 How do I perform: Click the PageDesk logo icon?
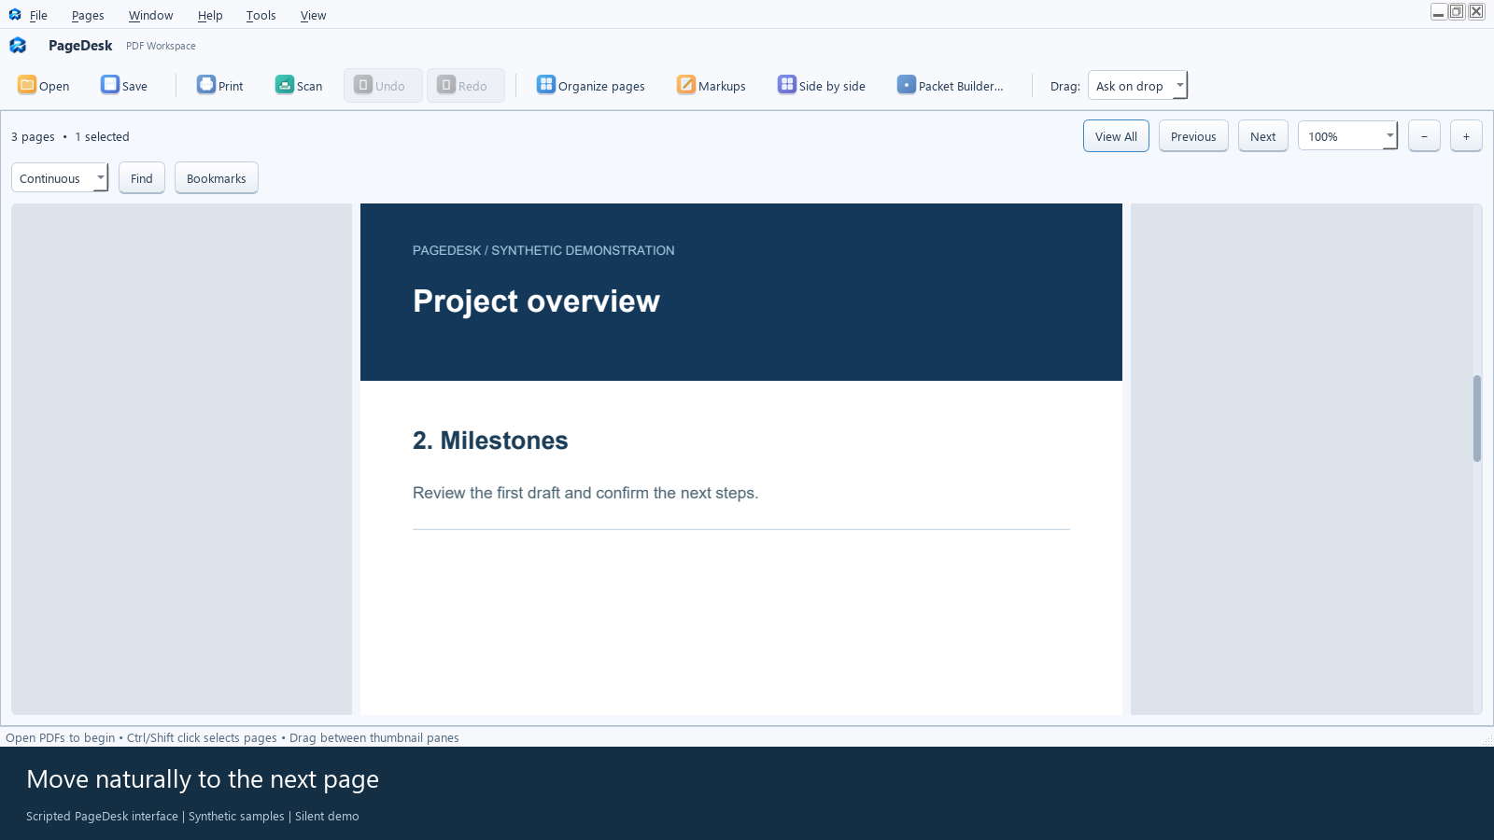tap(18, 45)
